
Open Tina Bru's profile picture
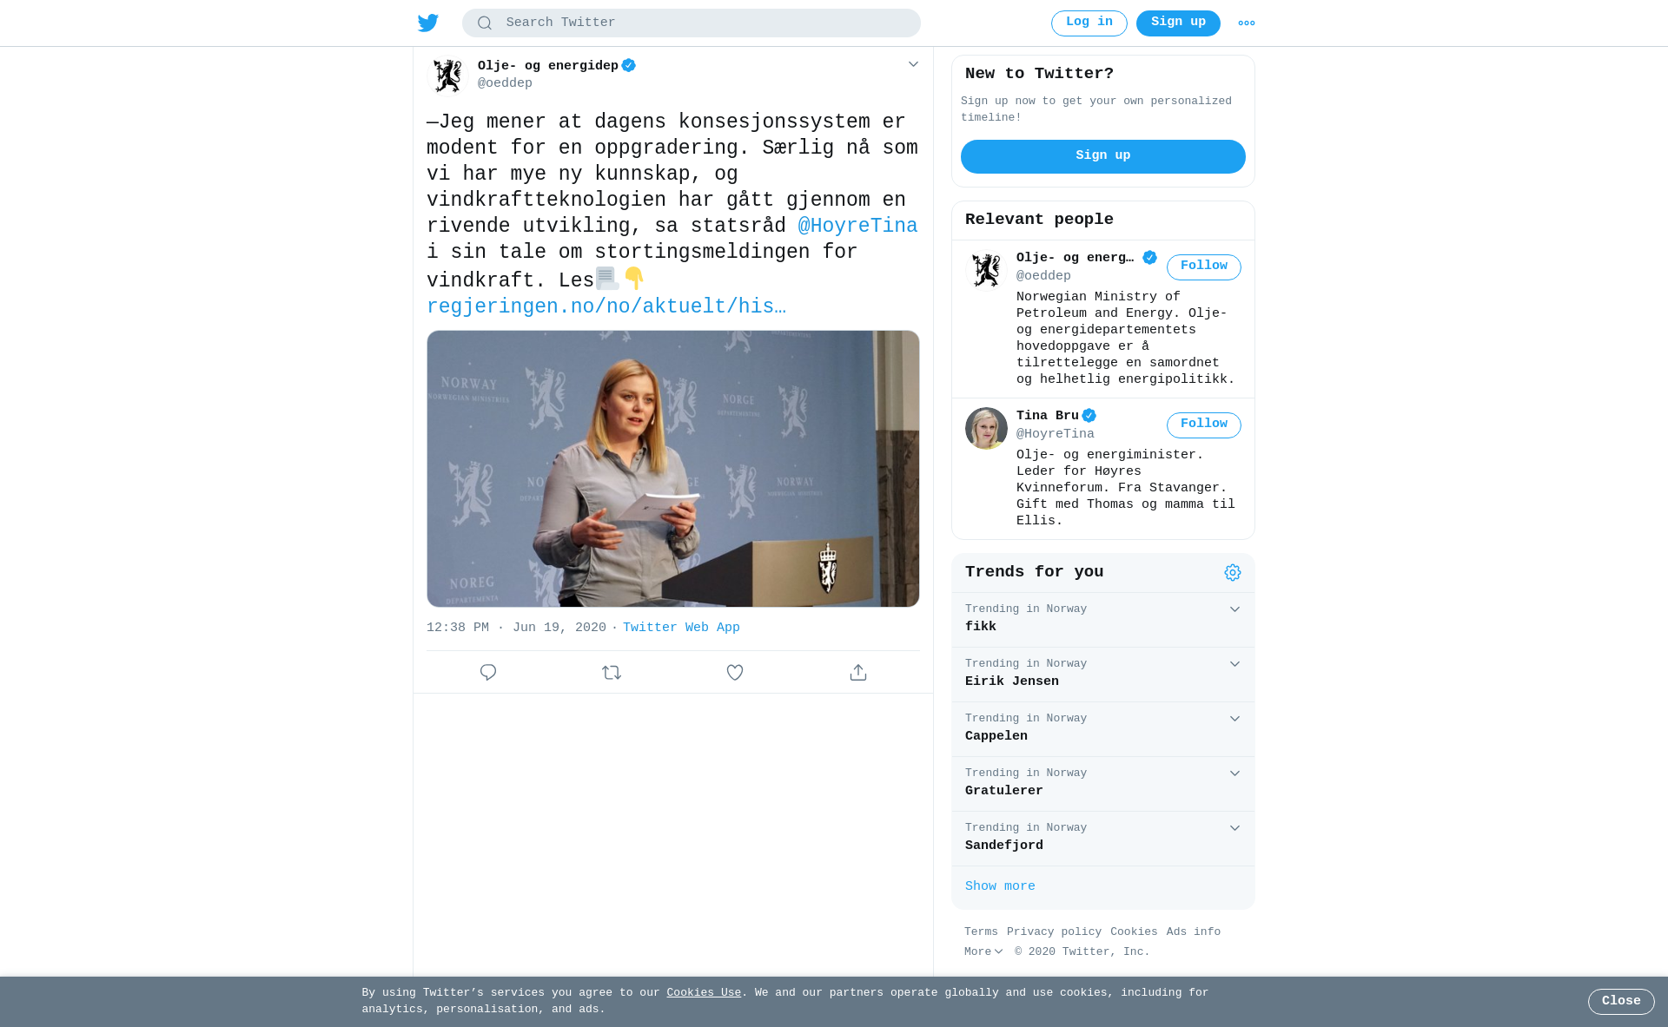click(986, 429)
